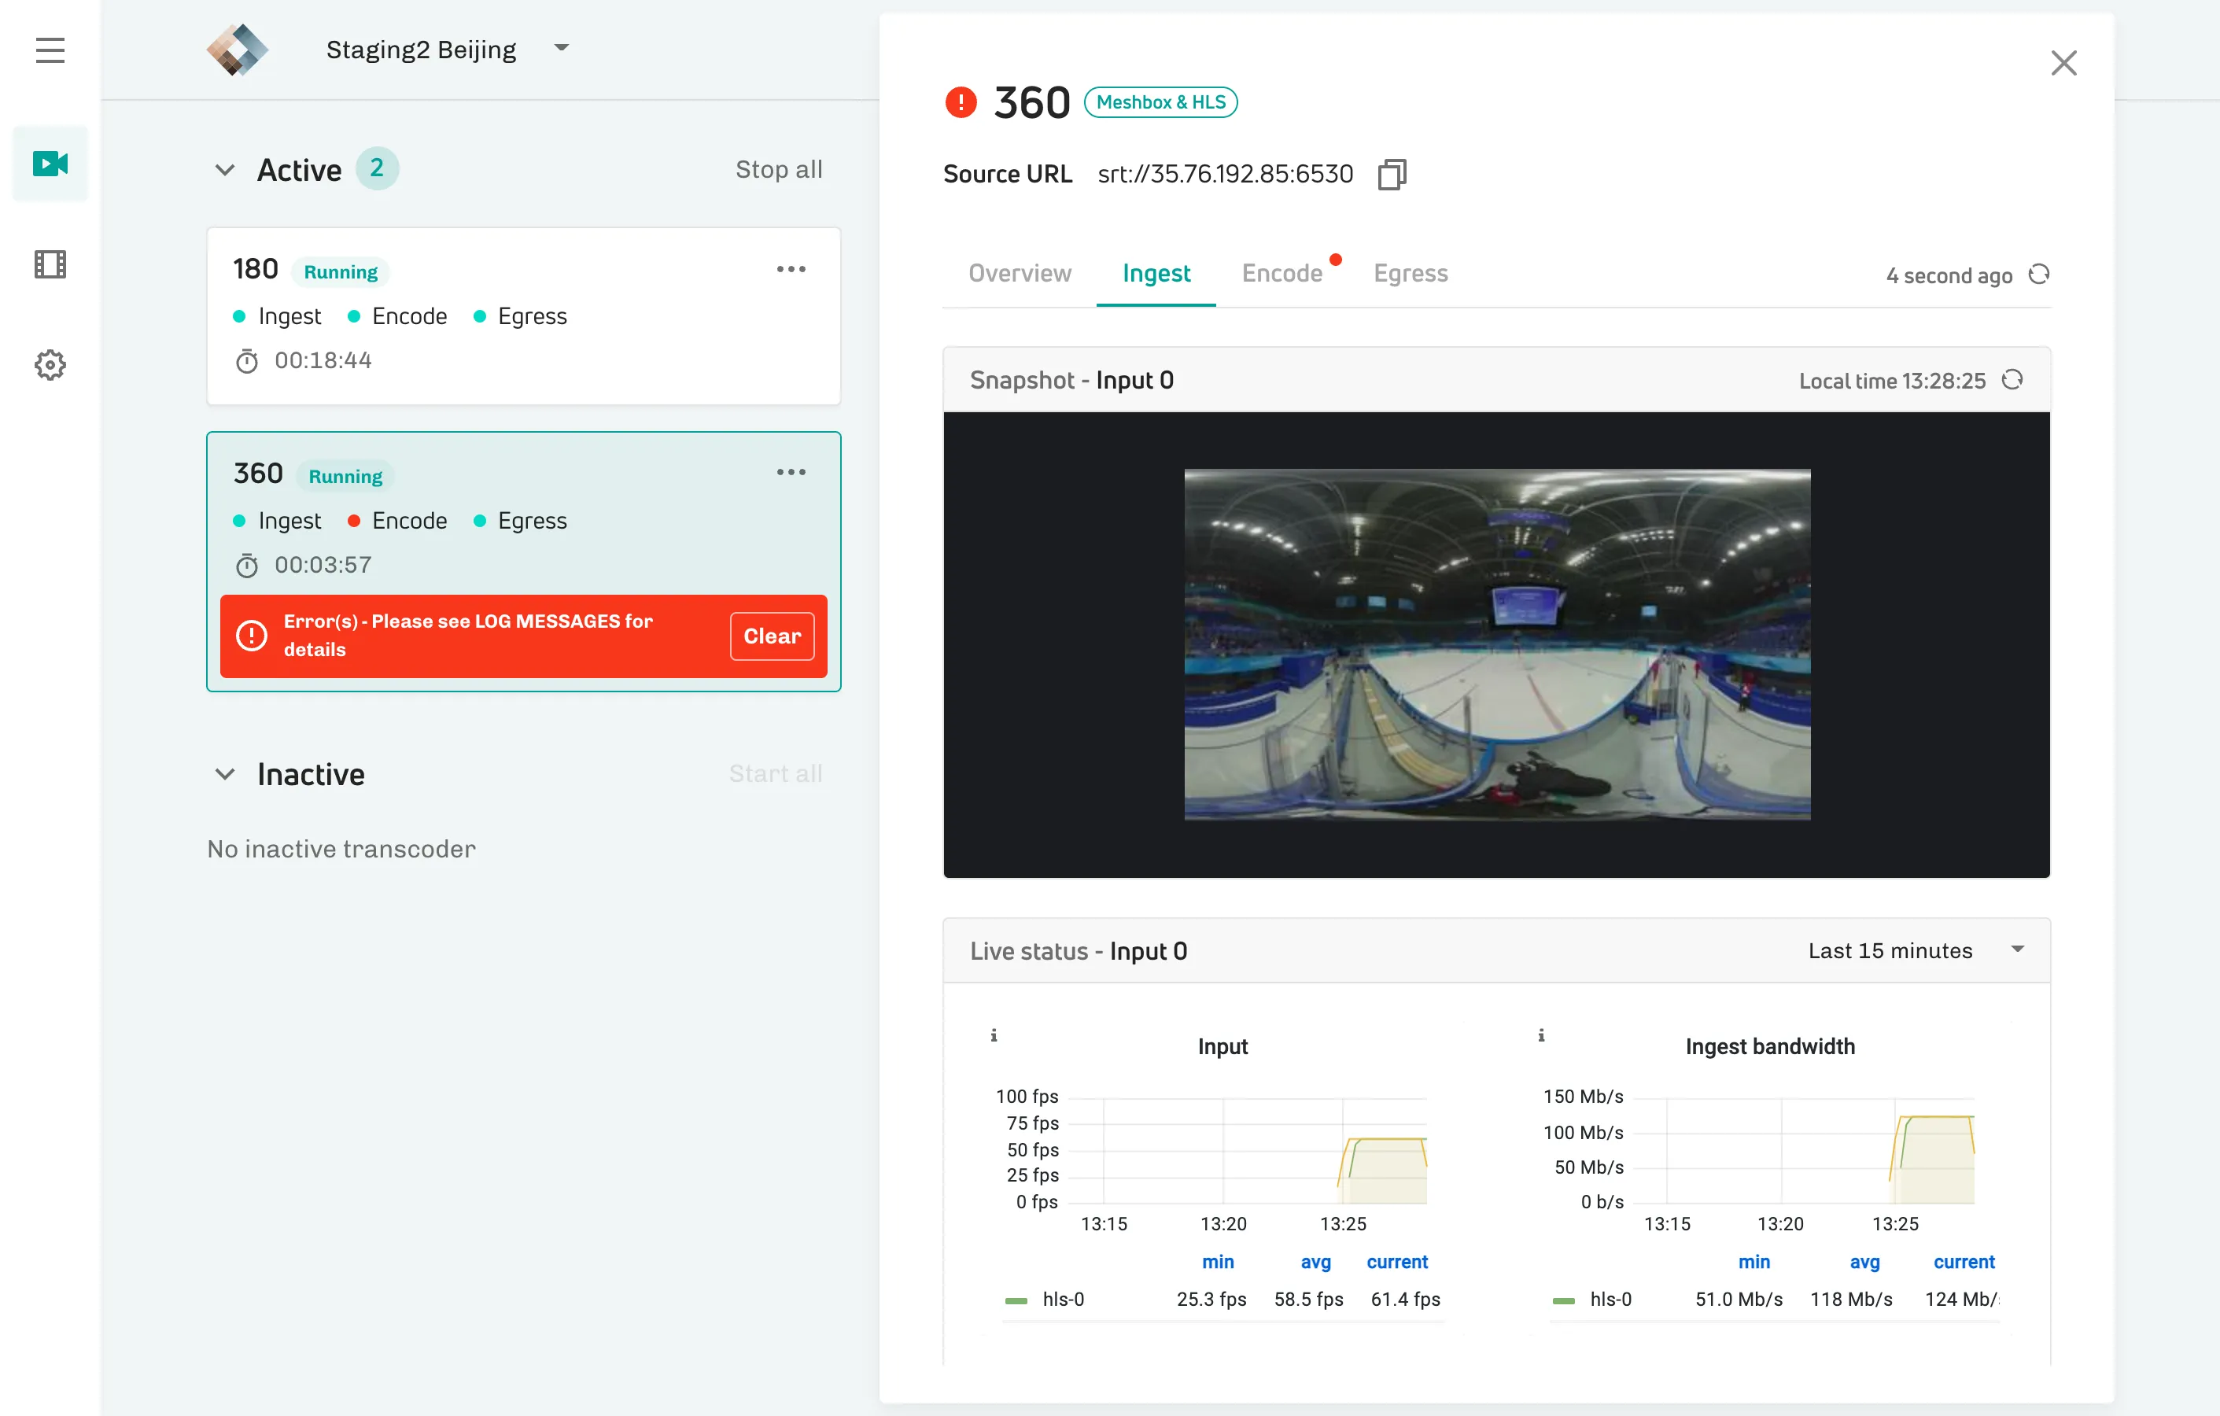Switch to the Overview tab

1020,274
